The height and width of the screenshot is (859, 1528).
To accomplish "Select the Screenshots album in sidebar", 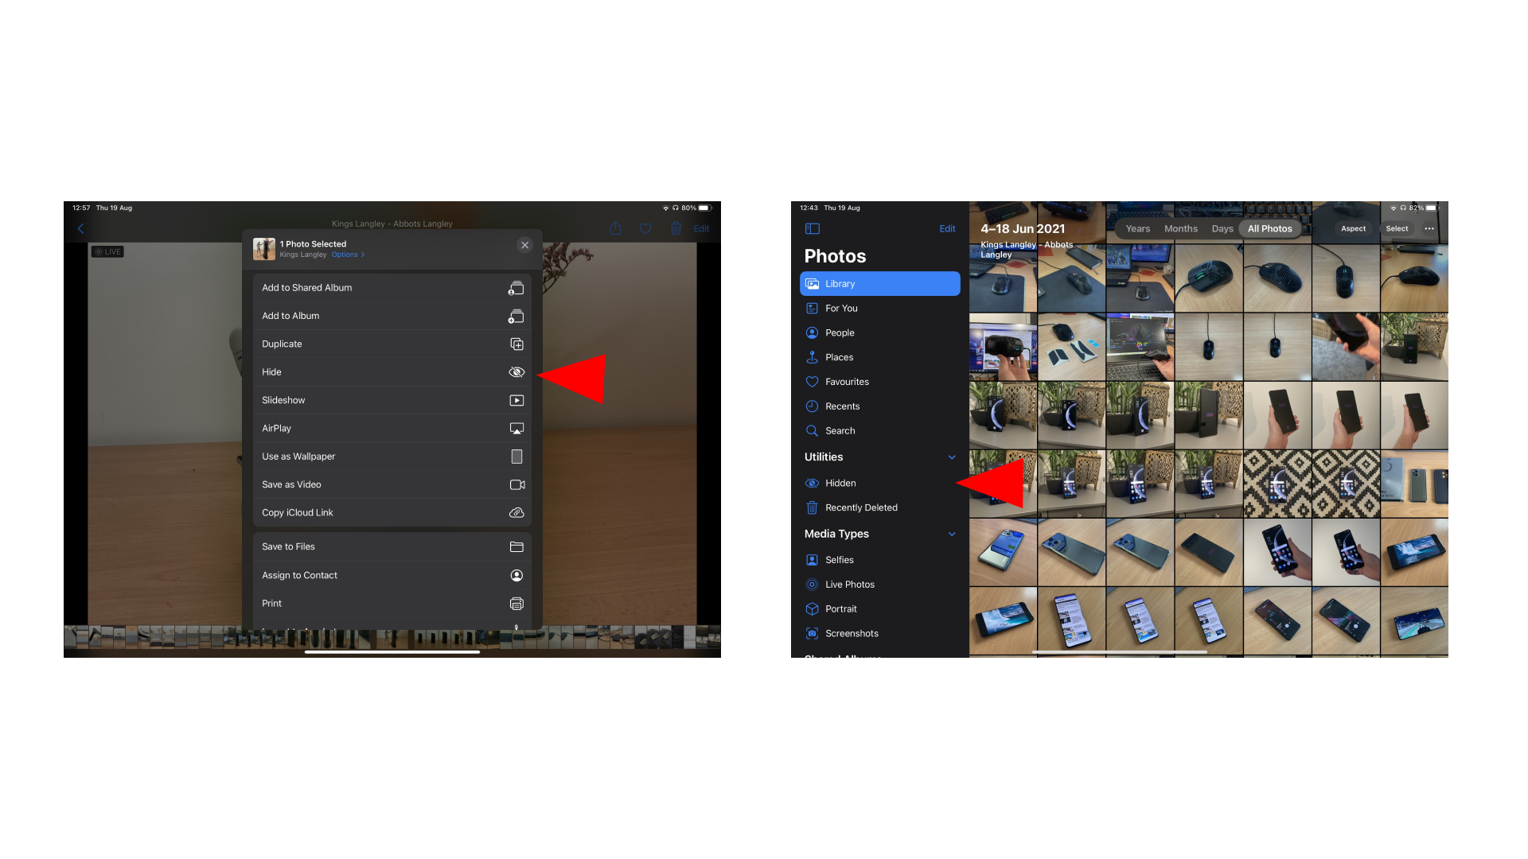I will [x=851, y=633].
